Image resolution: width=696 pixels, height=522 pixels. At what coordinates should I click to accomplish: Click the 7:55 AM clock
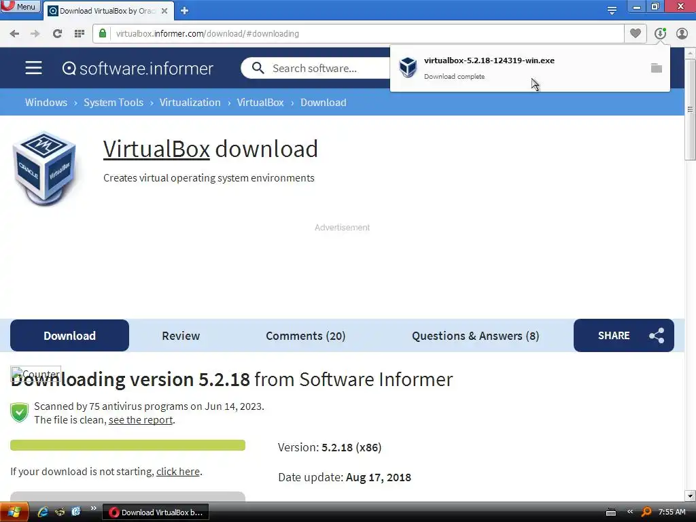[x=672, y=512]
